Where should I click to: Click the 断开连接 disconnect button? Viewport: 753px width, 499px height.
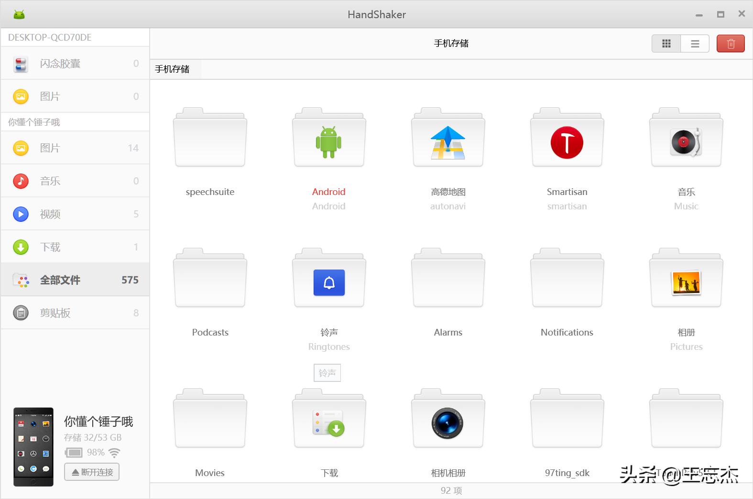[x=92, y=472]
